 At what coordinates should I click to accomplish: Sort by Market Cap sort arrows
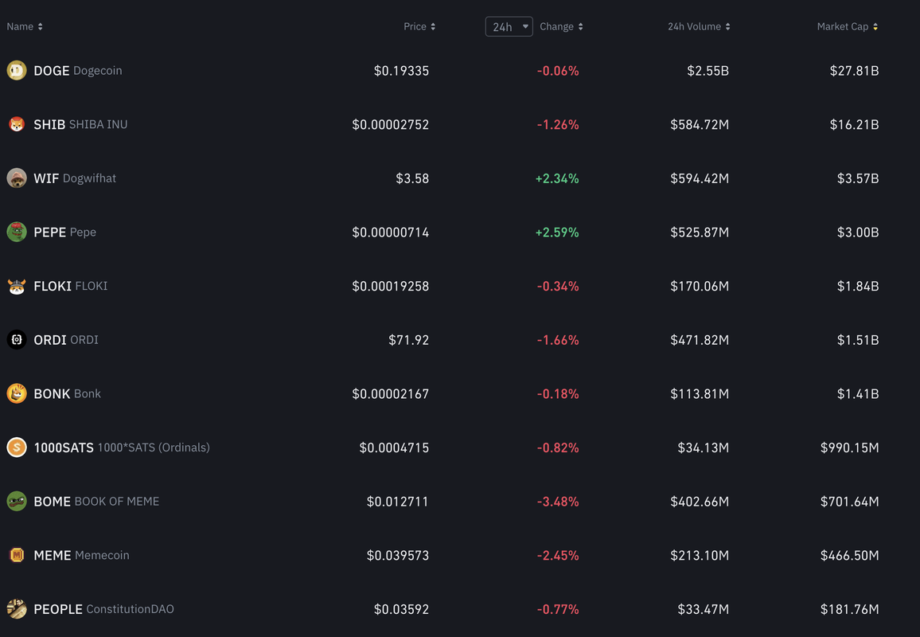tap(875, 26)
